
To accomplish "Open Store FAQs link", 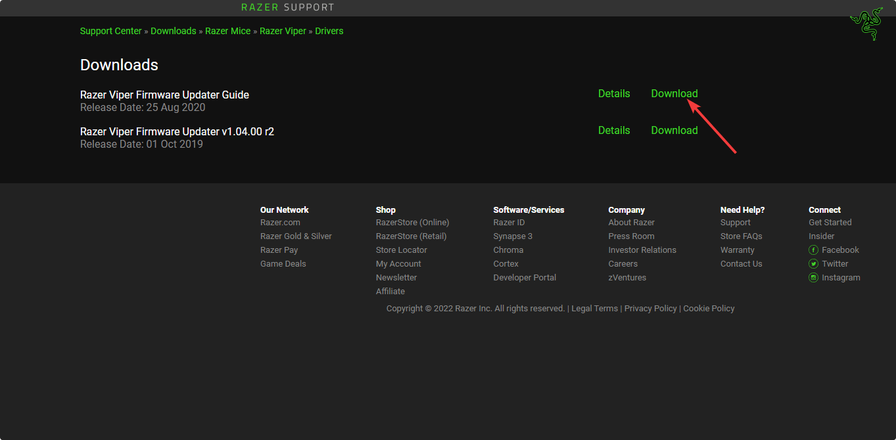I will [x=742, y=236].
